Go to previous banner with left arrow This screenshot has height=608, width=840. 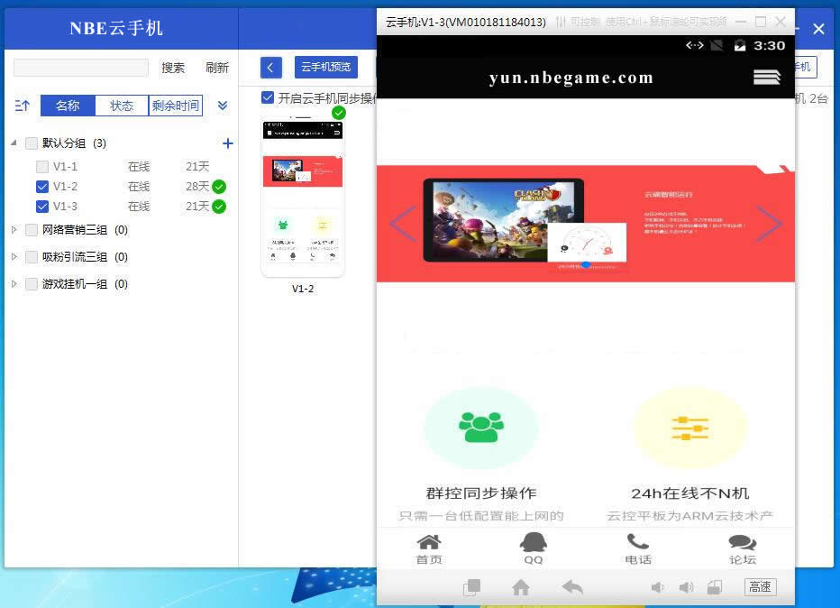[403, 223]
